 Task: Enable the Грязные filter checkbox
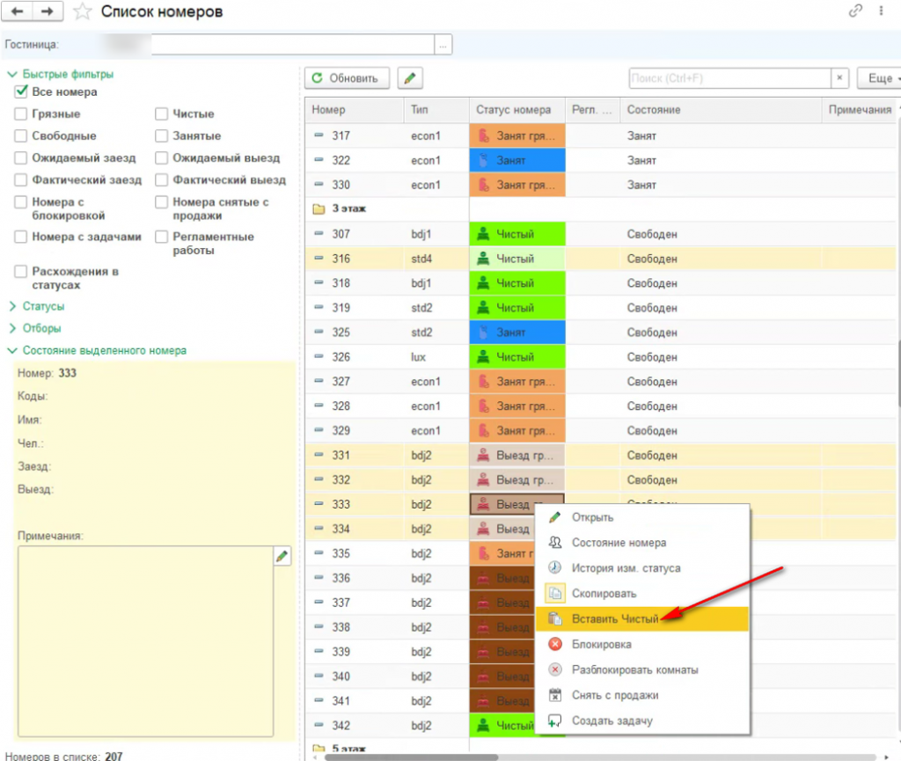[x=21, y=113]
